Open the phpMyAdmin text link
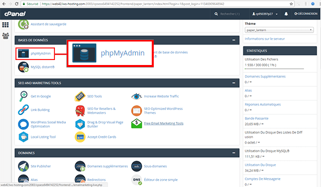 [40, 53]
